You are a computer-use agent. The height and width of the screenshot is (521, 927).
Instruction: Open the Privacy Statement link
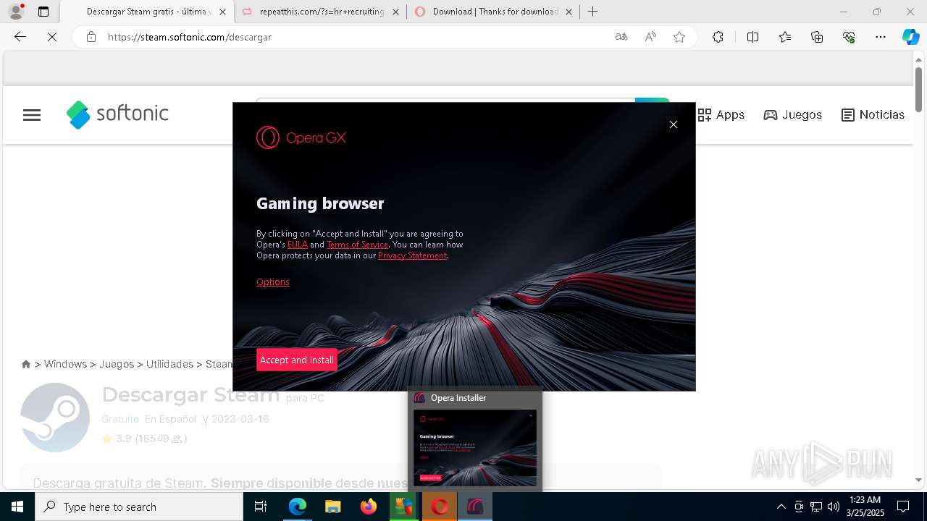click(412, 255)
